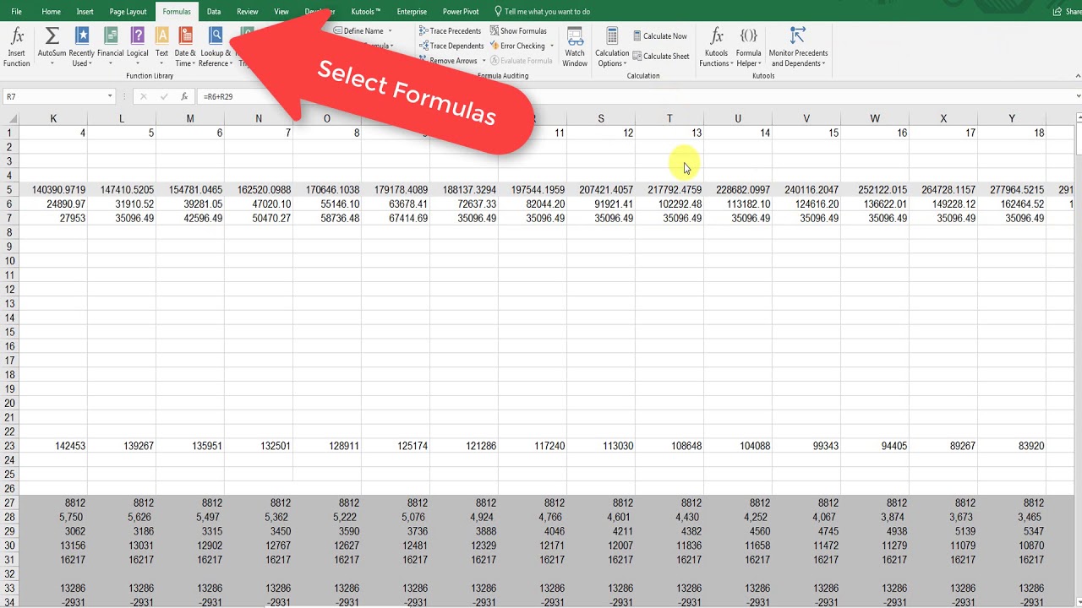Collapse the ribbon with the chevron

coord(1076,76)
